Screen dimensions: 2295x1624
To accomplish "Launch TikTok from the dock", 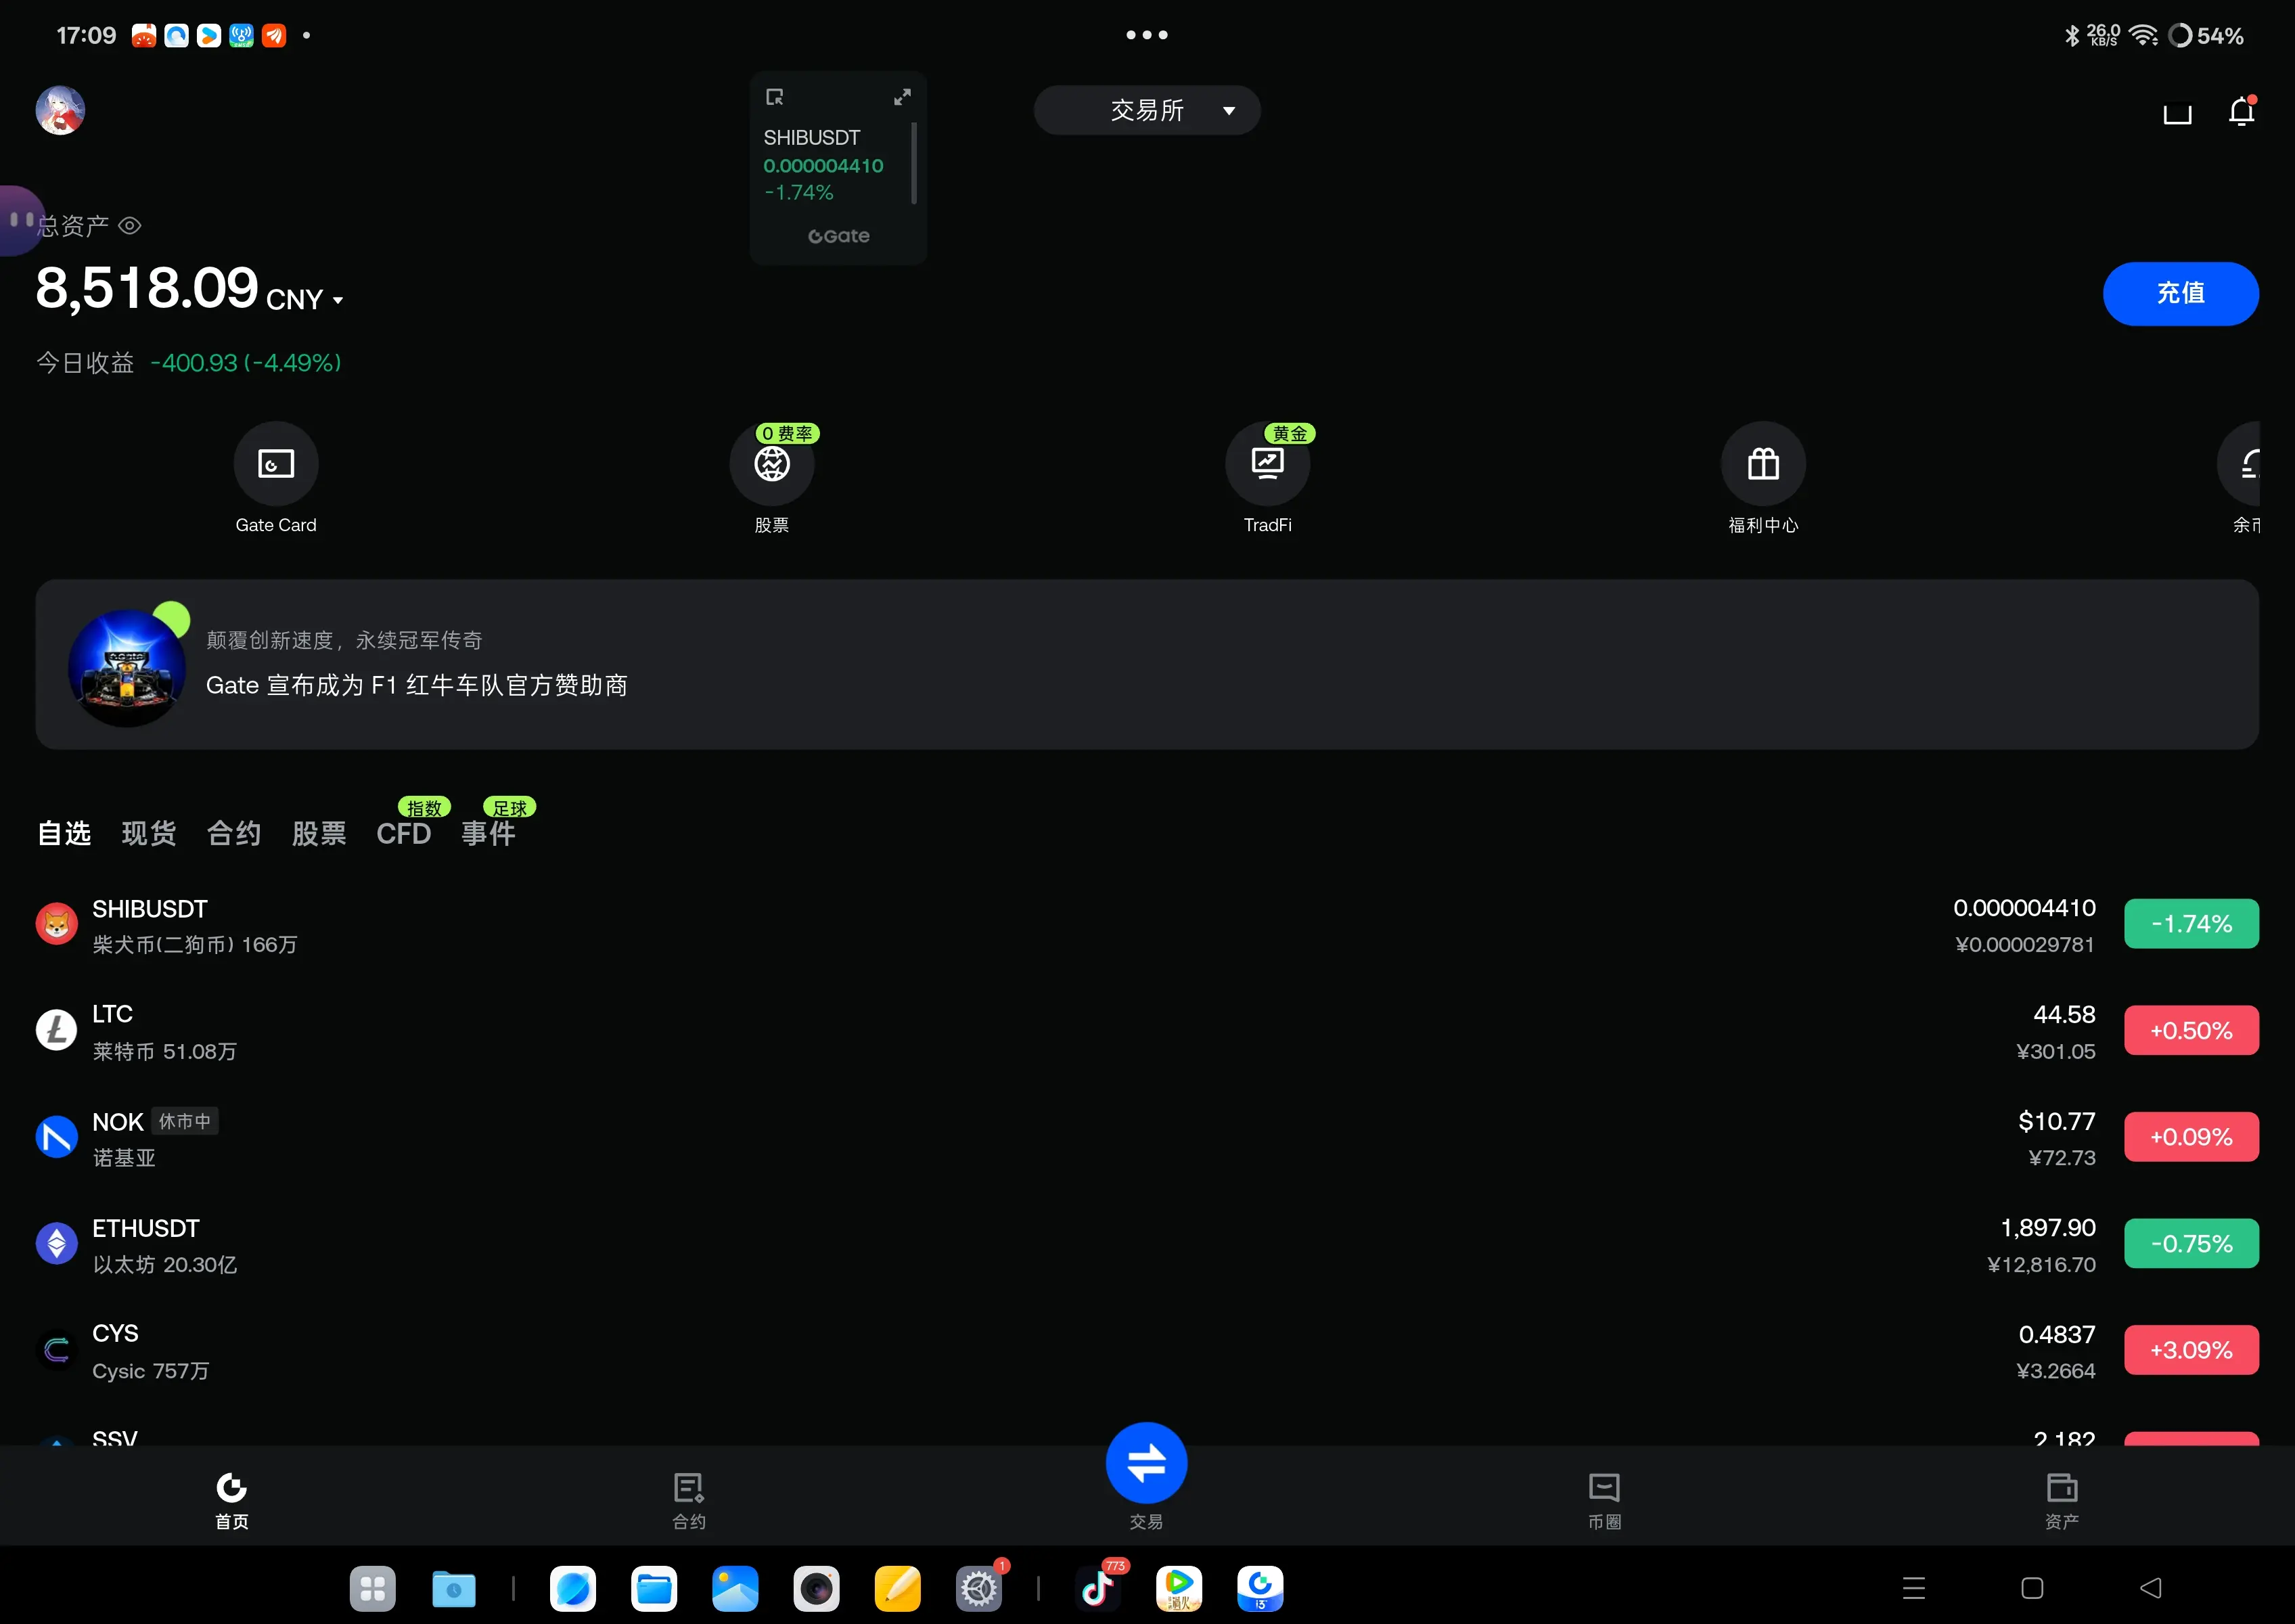I will tap(1097, 1588).
